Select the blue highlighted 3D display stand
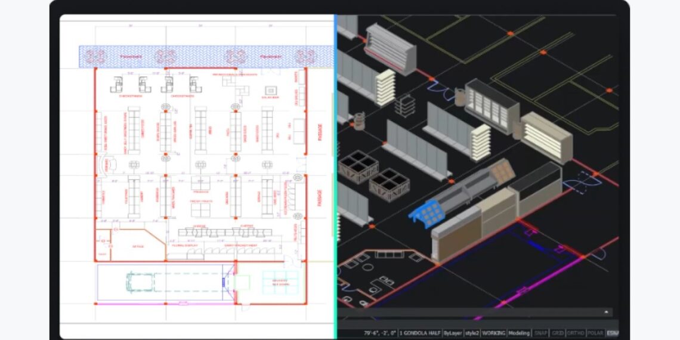The image size is (680, 340). click(x=426, y=214)
